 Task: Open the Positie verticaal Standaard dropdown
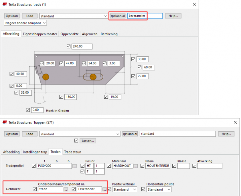tap(124, 189)
